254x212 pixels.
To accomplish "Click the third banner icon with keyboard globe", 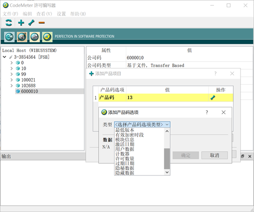I will tap(35, 37).
